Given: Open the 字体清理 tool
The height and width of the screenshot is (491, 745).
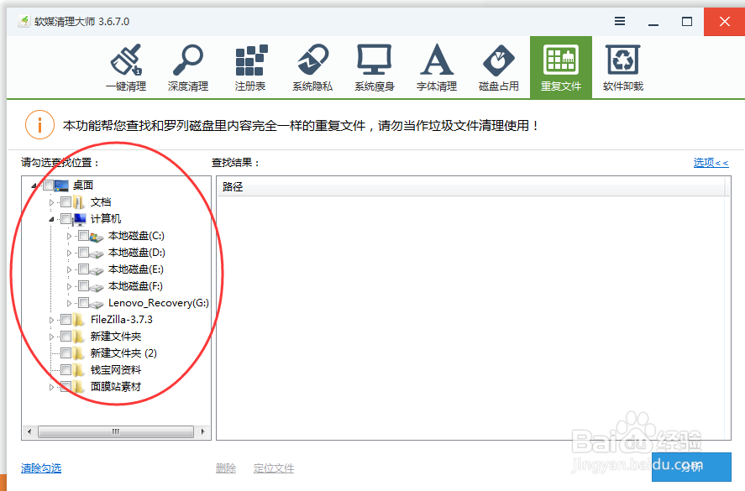Looking at the screenshot, I should (436, 65).
